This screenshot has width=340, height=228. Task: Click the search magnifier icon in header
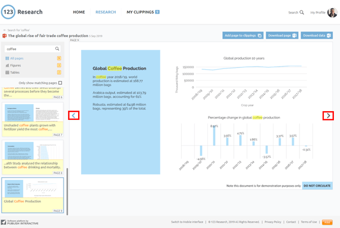[301, 12]
